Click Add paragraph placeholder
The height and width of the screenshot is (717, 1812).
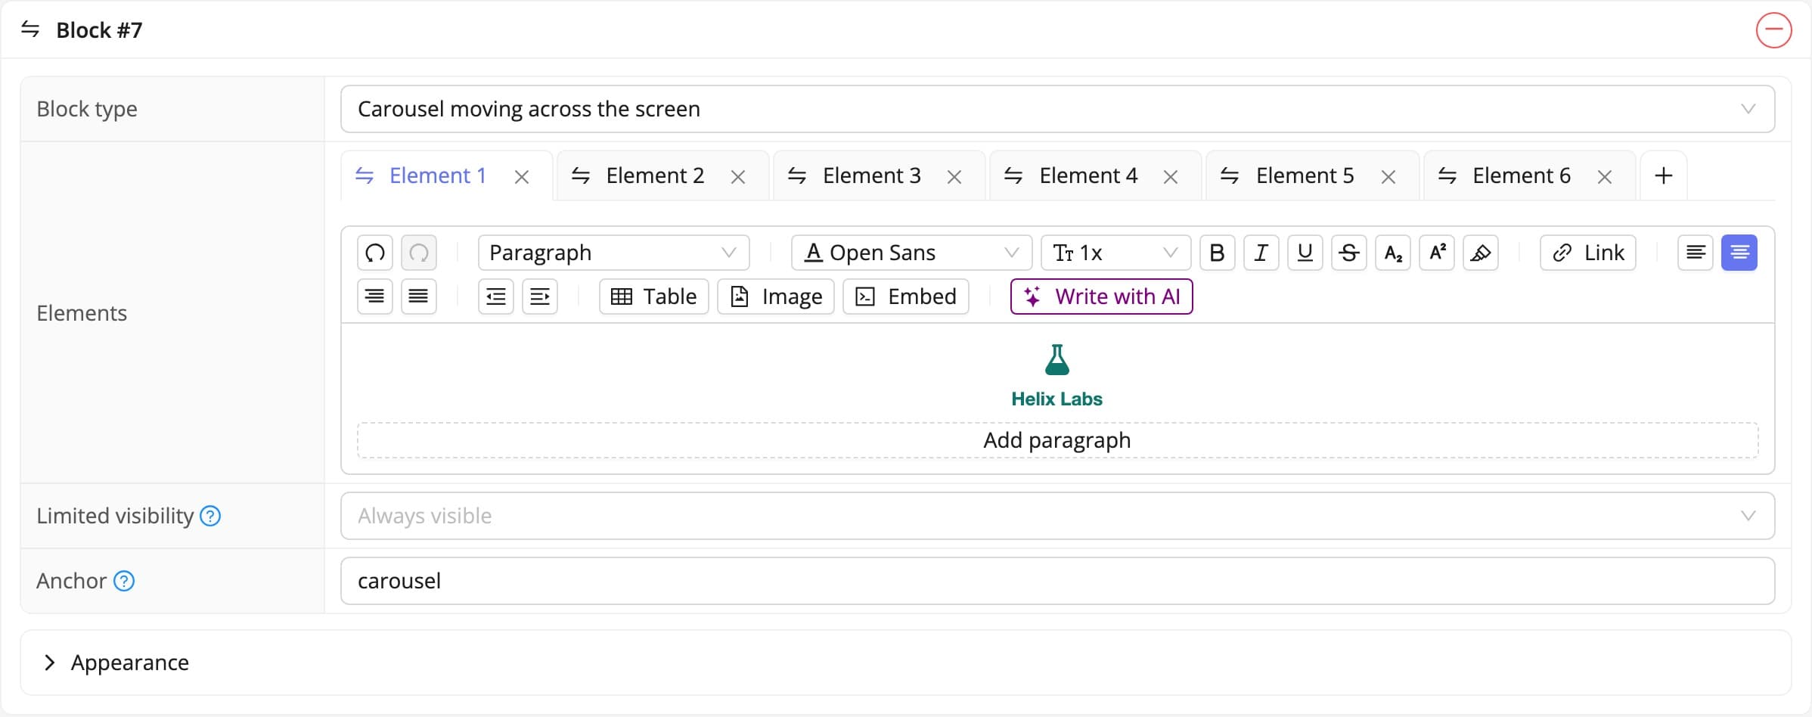[1058, 440]
